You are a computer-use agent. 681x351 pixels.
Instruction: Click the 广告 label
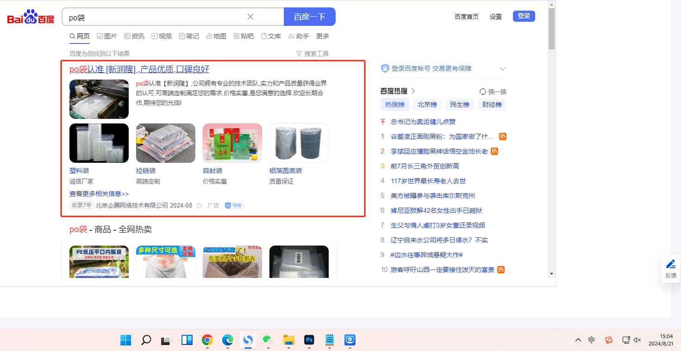click(x=213, y=205)
